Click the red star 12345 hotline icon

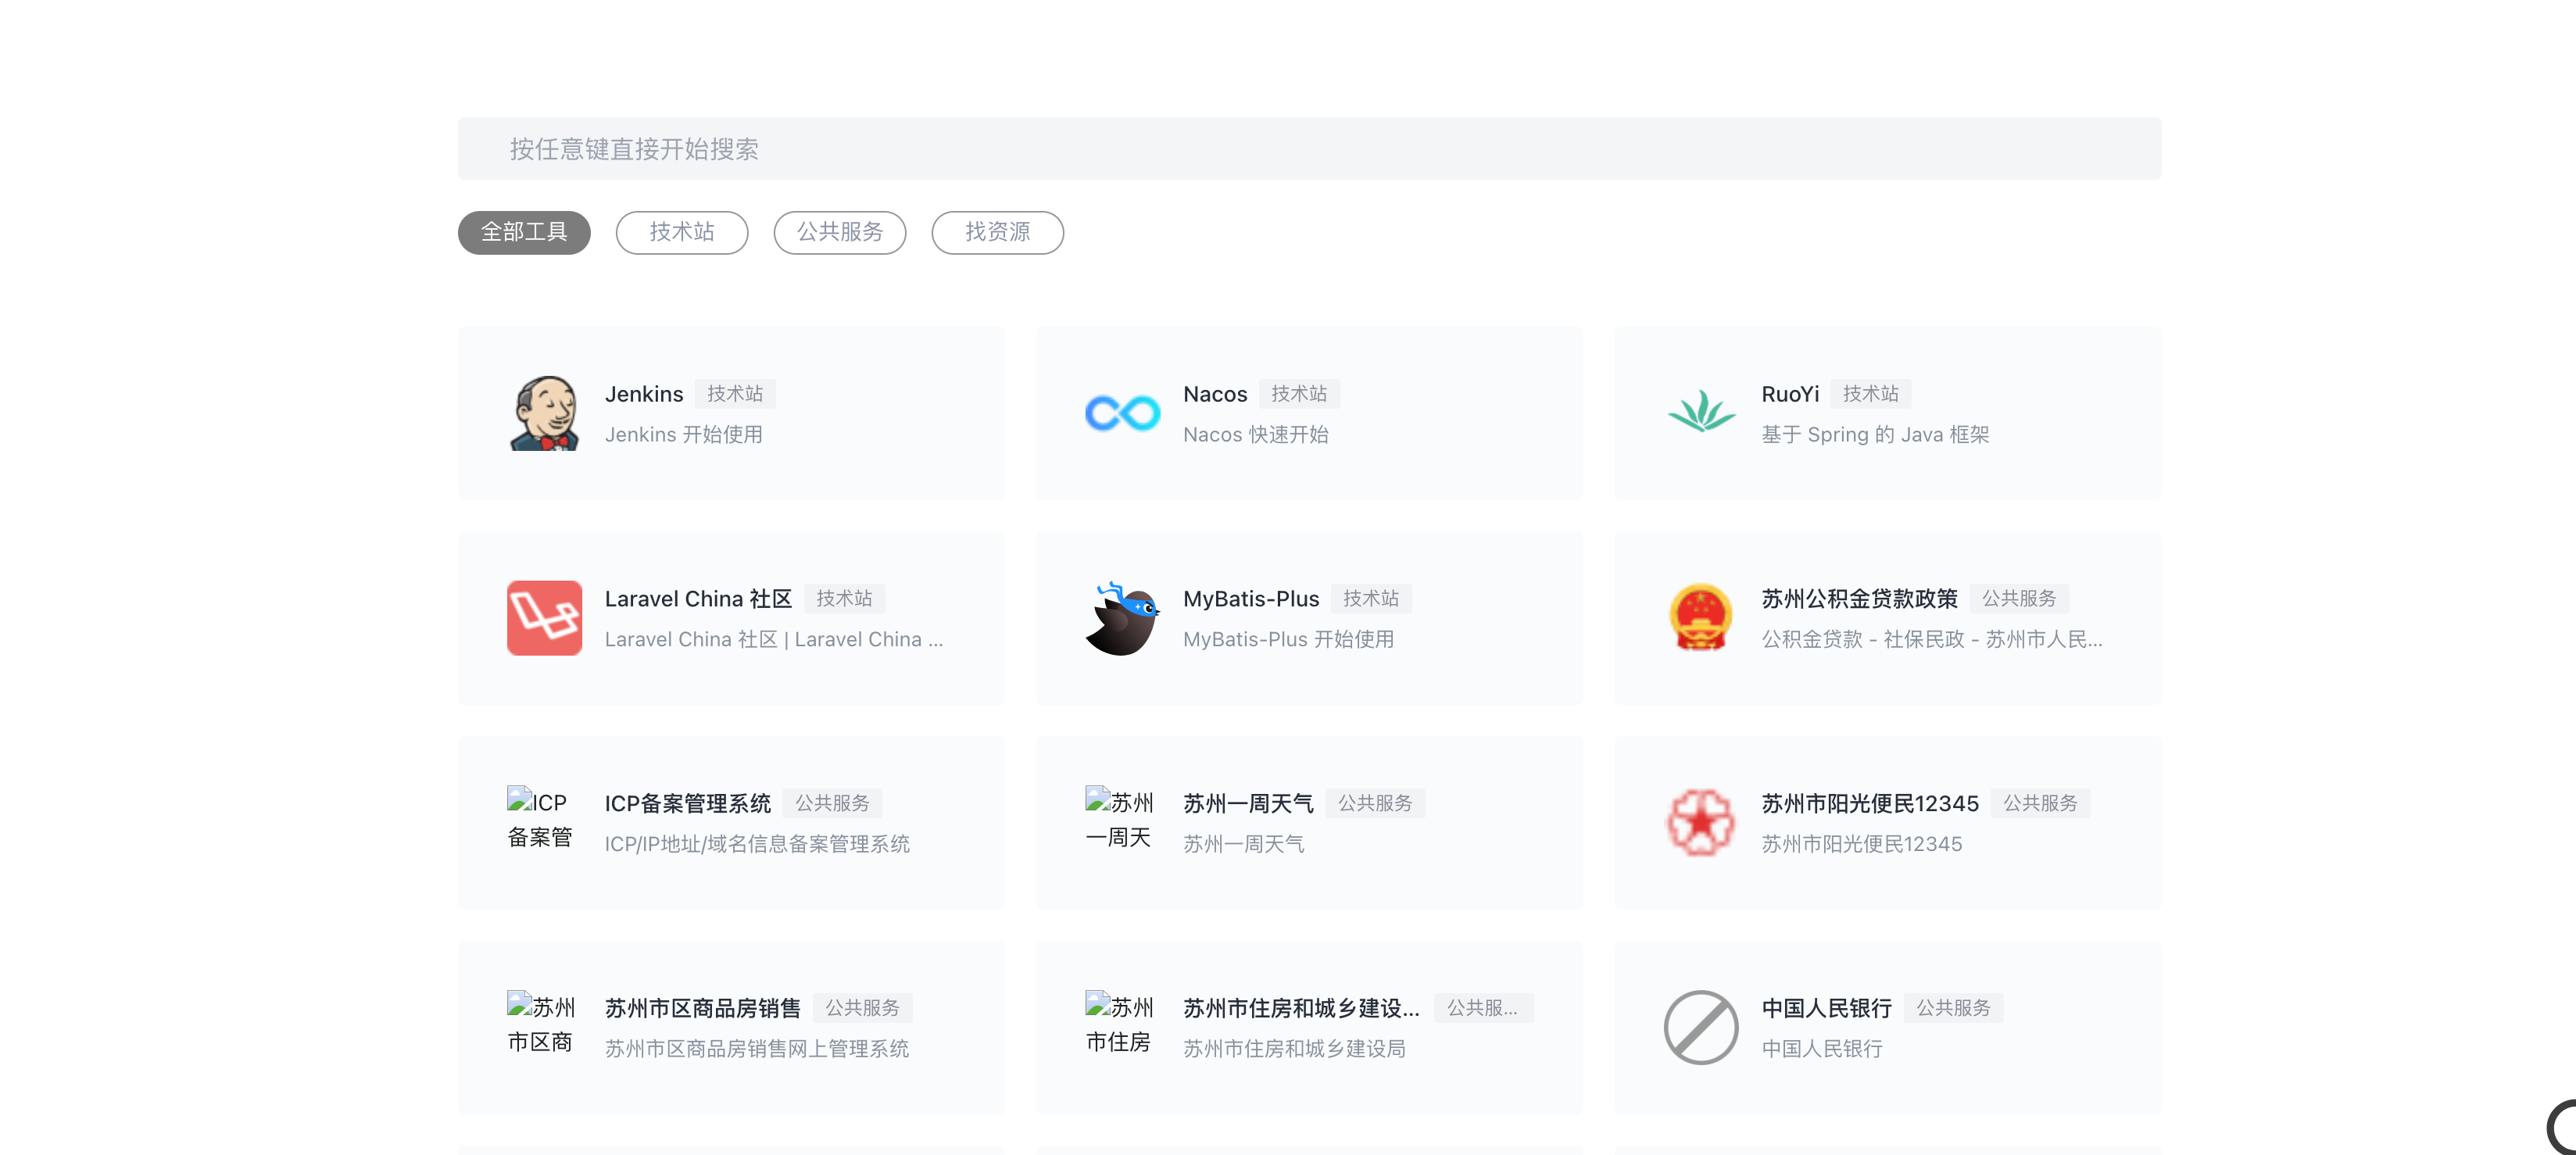point(1700,823)
